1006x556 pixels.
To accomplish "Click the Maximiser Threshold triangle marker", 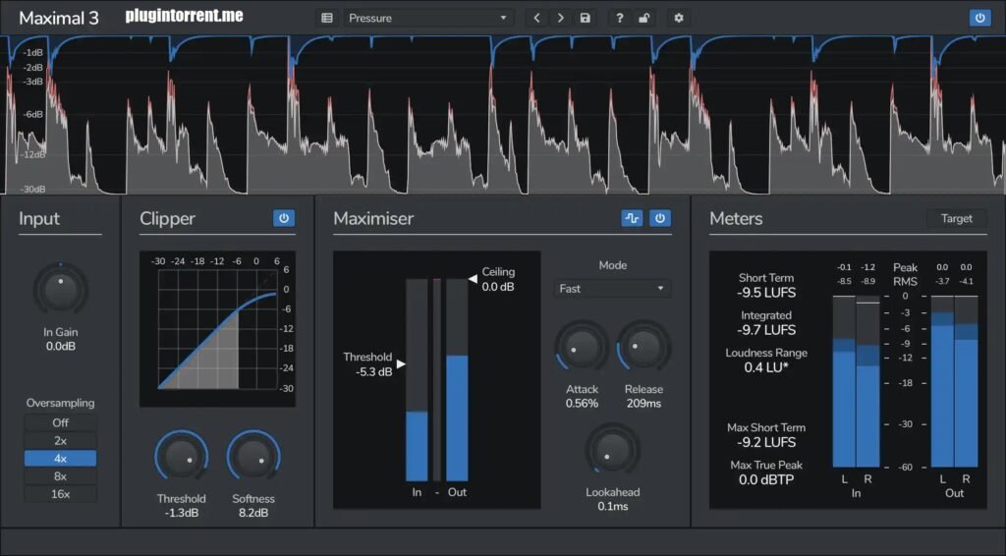I will [x=401, y=363].
